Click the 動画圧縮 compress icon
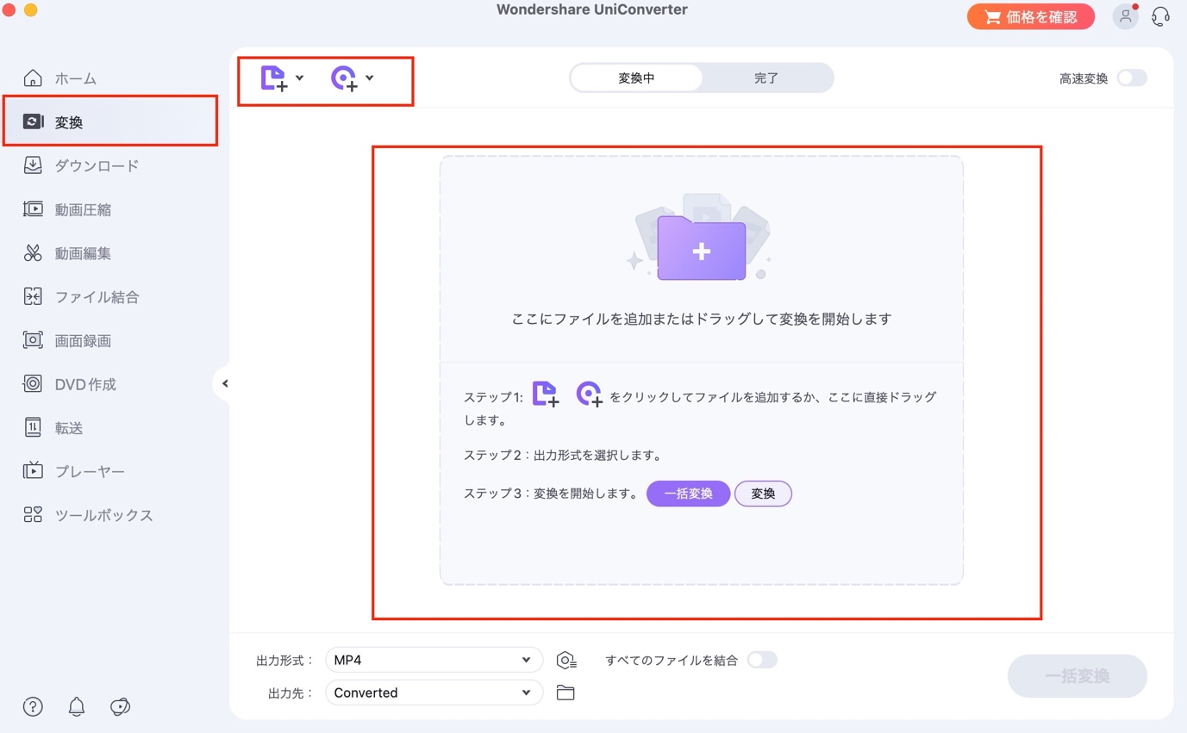1187x733 pixels. pos(33,209)
